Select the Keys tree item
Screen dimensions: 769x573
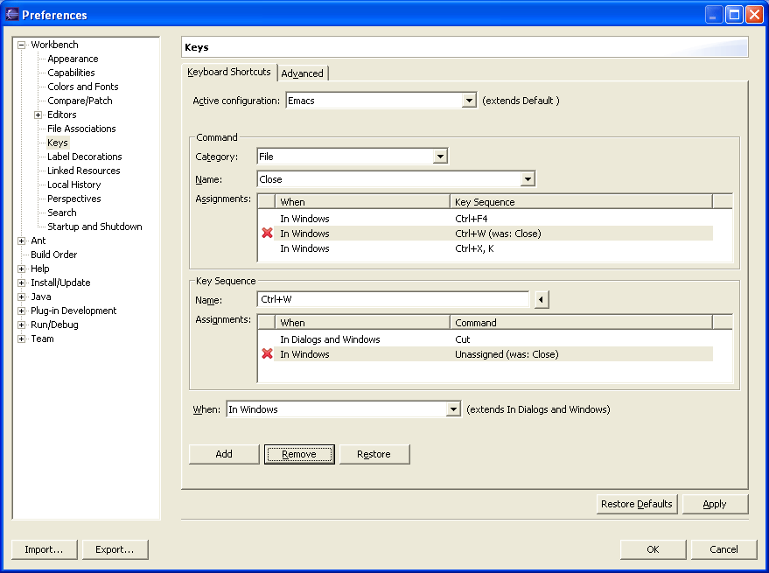(58, 143)
